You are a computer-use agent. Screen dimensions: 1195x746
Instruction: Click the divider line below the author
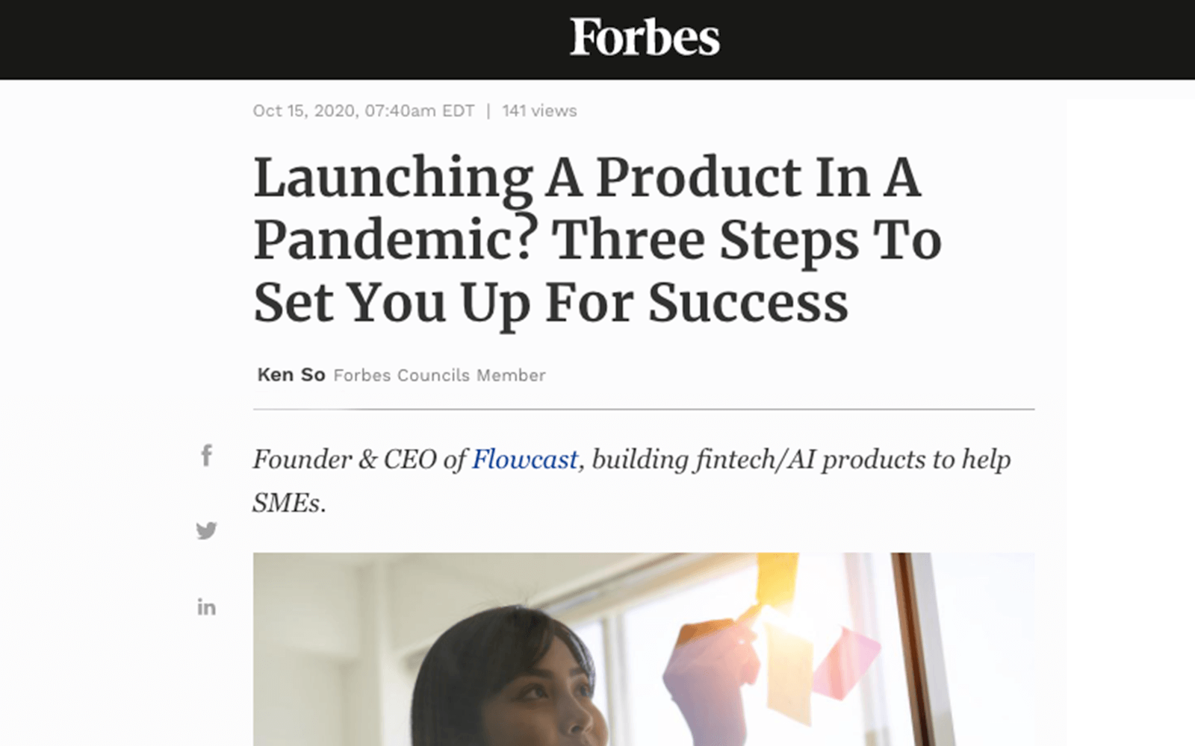[644, 409]
